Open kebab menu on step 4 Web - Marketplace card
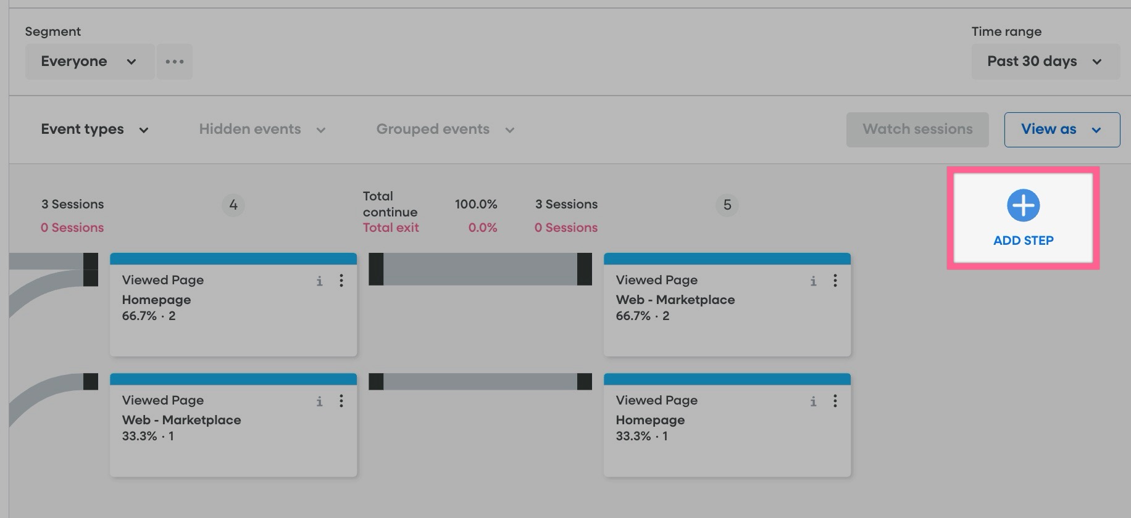Screen dimensions: 1131x518 click(x=341, y=401)
